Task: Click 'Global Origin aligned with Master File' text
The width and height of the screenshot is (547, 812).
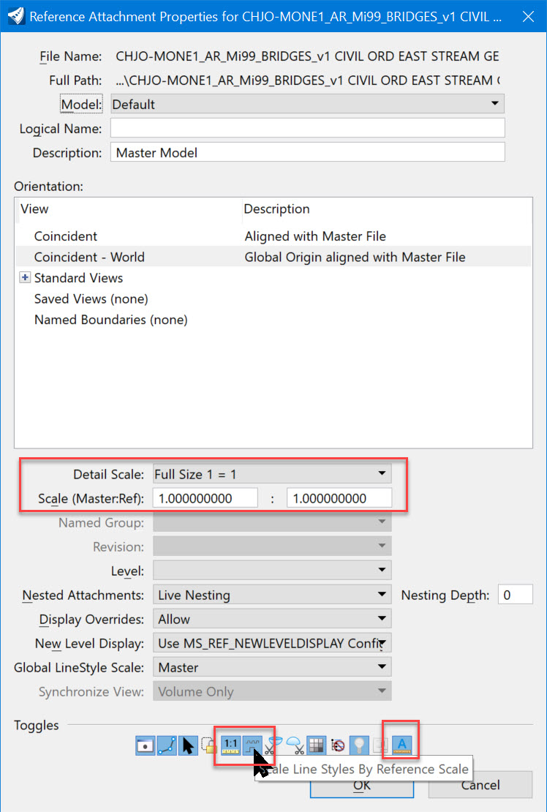Action: [355, 257]
